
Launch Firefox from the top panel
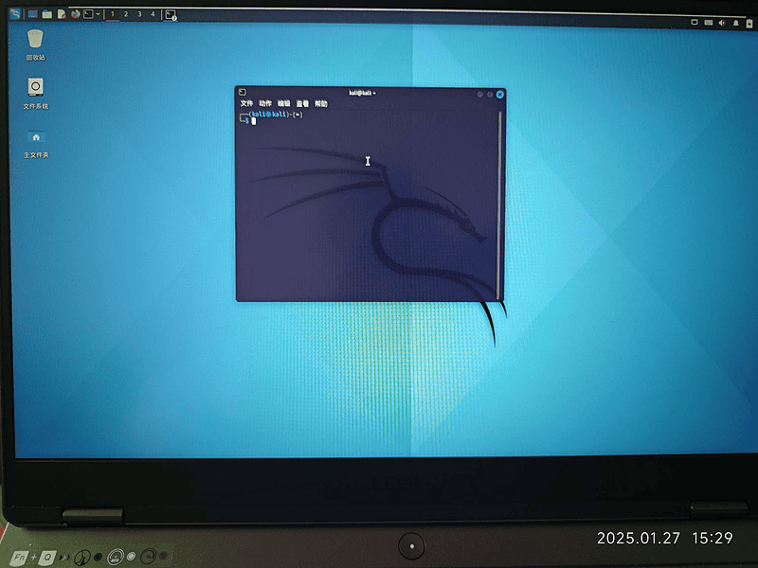coord(76,14)
